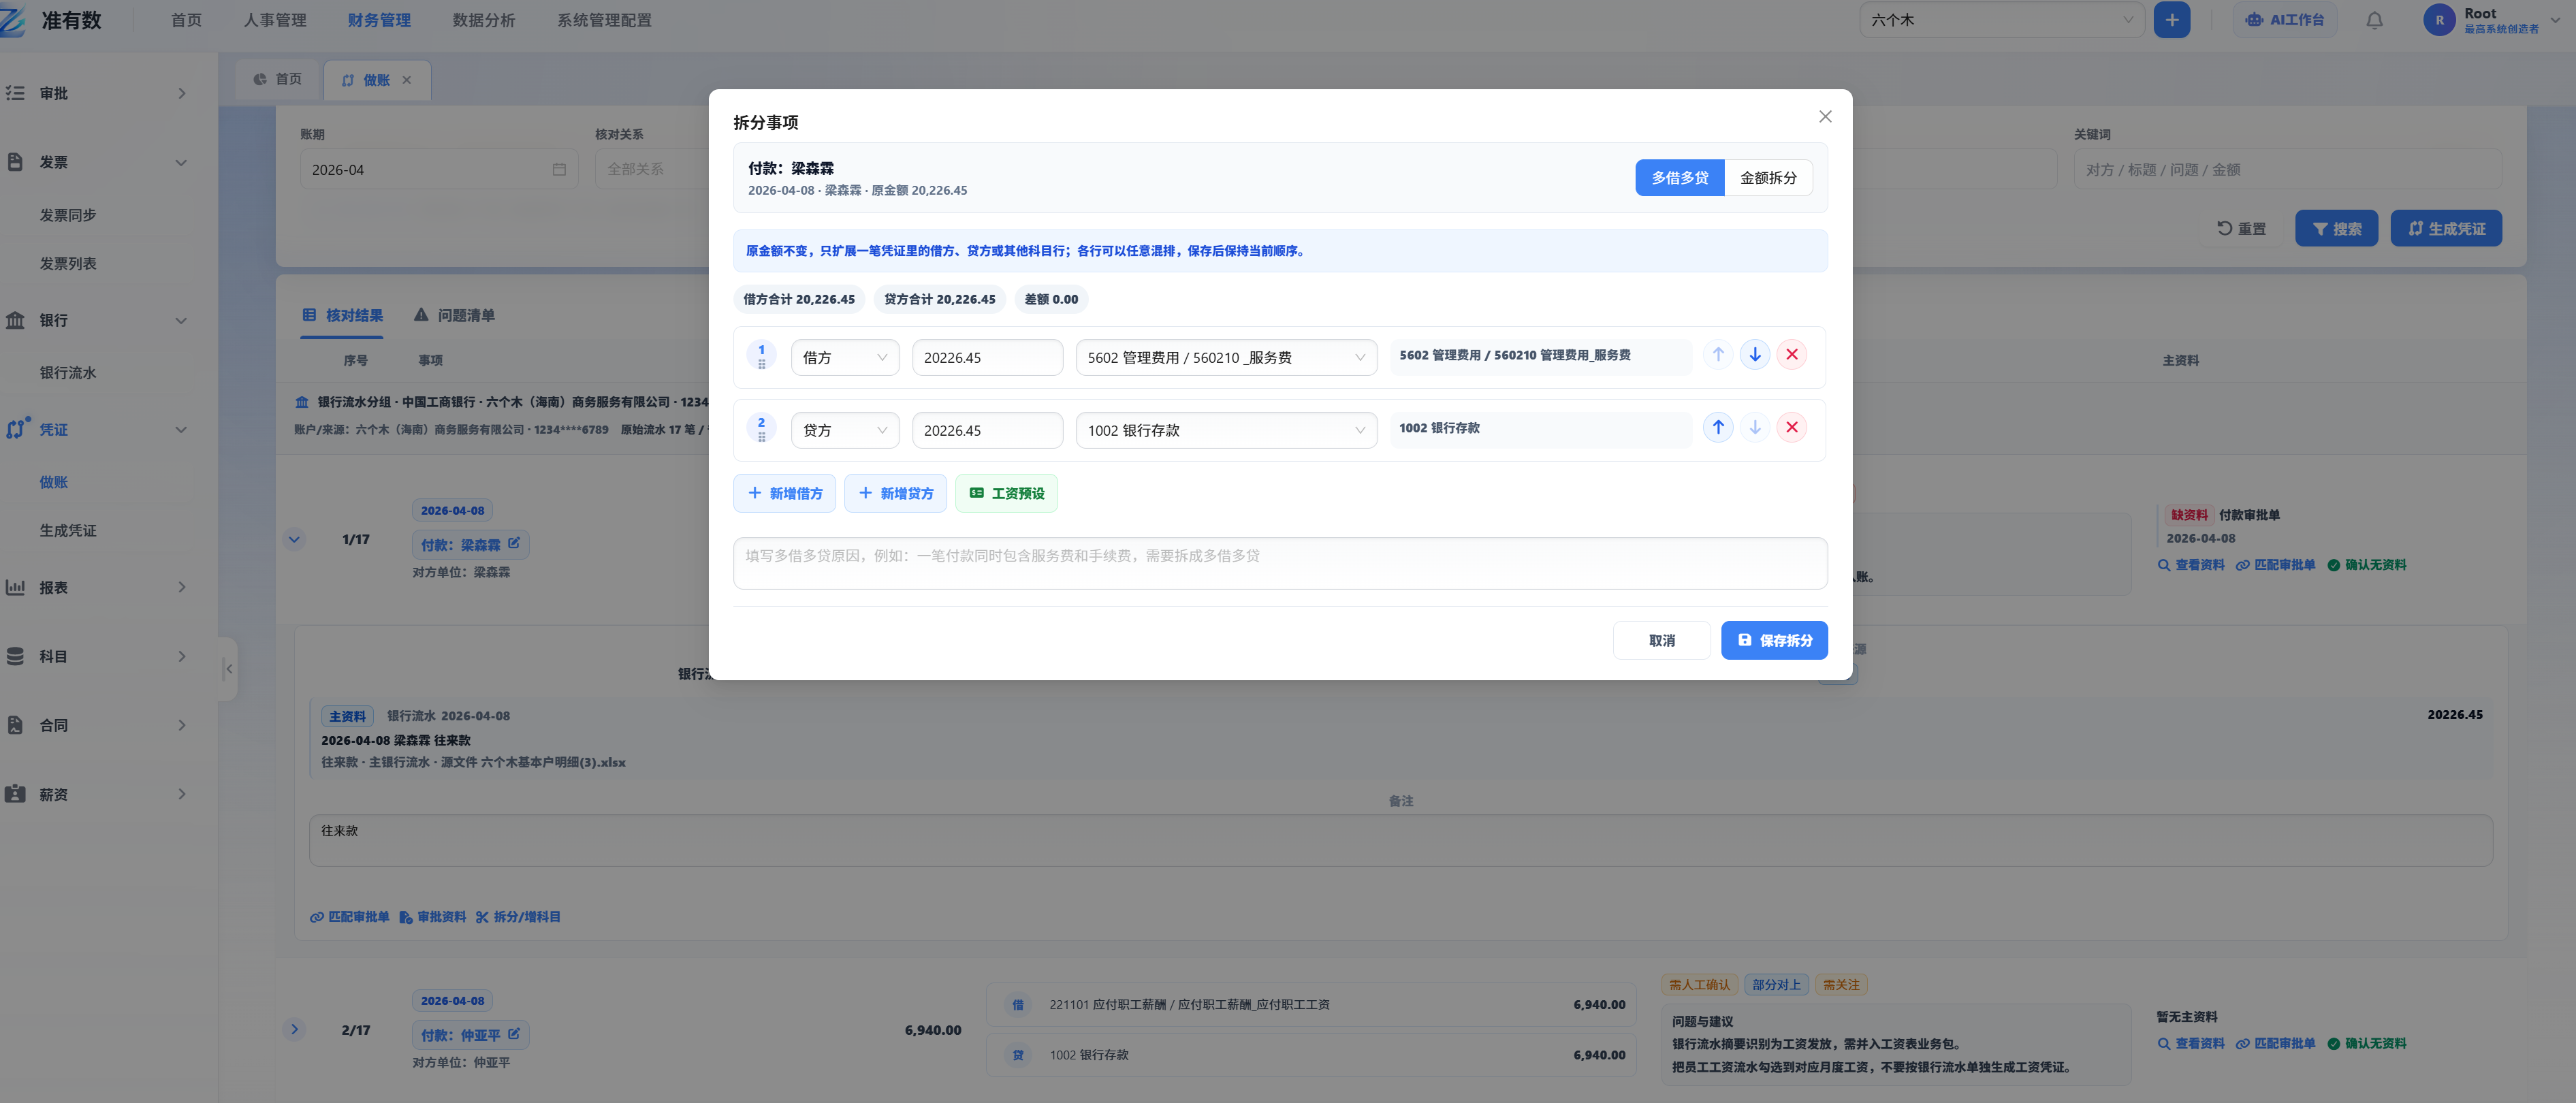The height and width of the screenshot is (1103, 2576).
Task: Delete row 1 debit entry
Action: [1791, 354]
